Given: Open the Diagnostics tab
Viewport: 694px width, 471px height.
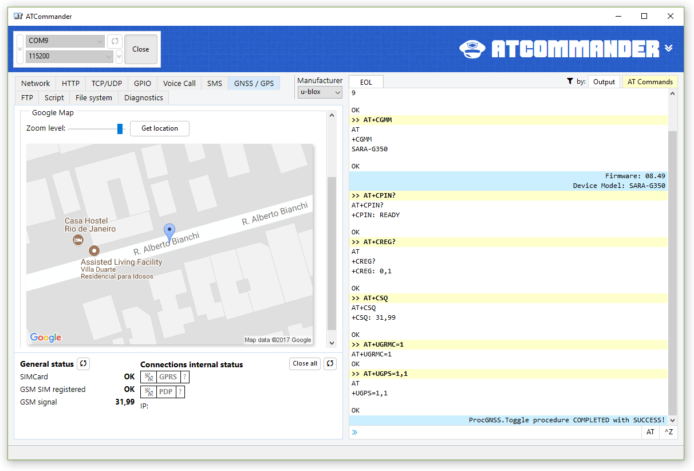Looking at the screenshot, I should [143, 97].
